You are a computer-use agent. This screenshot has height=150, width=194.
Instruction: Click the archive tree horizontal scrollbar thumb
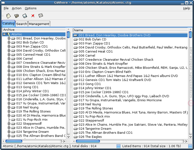(14, 141)
